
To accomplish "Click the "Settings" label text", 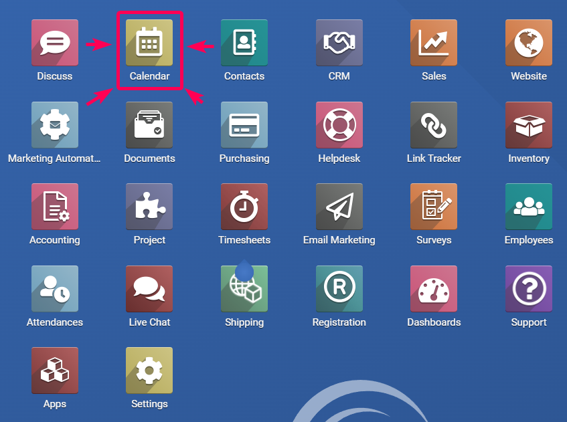I will (149, 404).
